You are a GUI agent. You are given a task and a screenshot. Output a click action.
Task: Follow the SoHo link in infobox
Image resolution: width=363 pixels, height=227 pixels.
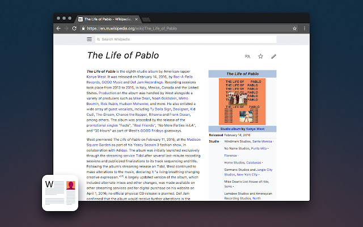pos(228,187)
